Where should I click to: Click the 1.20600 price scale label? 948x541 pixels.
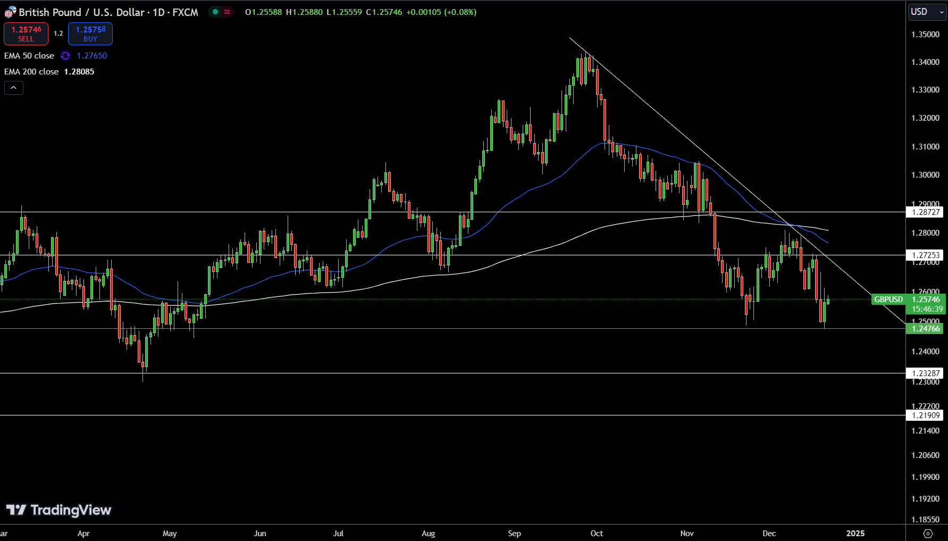click(926, 455)
